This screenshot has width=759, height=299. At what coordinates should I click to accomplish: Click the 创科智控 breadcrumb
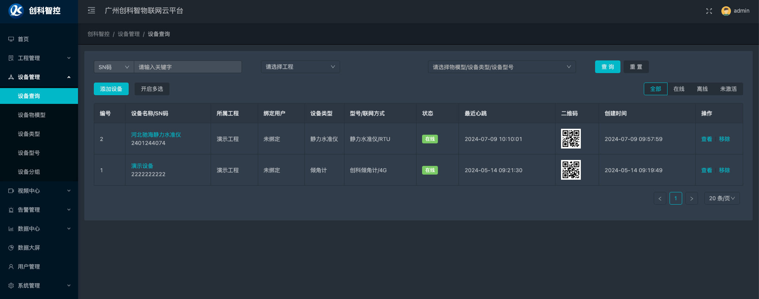pyautogui.click(x=99, y=34)
